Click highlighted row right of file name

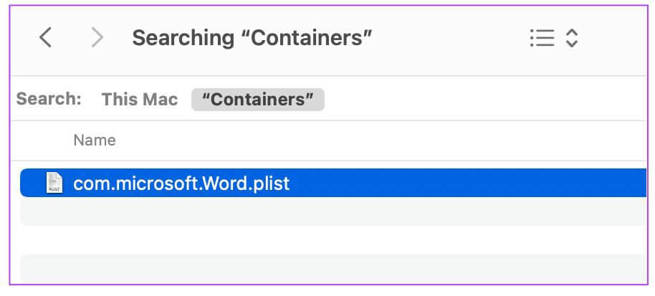468,183
